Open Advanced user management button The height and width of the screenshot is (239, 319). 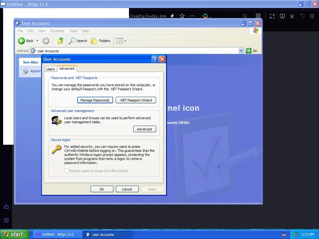[x=145, y=129]
